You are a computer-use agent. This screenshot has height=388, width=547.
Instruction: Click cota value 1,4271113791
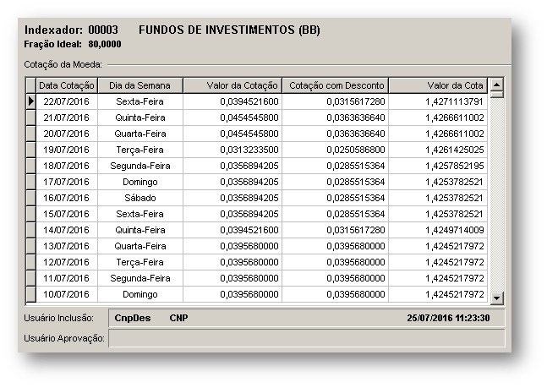(438, 101)
